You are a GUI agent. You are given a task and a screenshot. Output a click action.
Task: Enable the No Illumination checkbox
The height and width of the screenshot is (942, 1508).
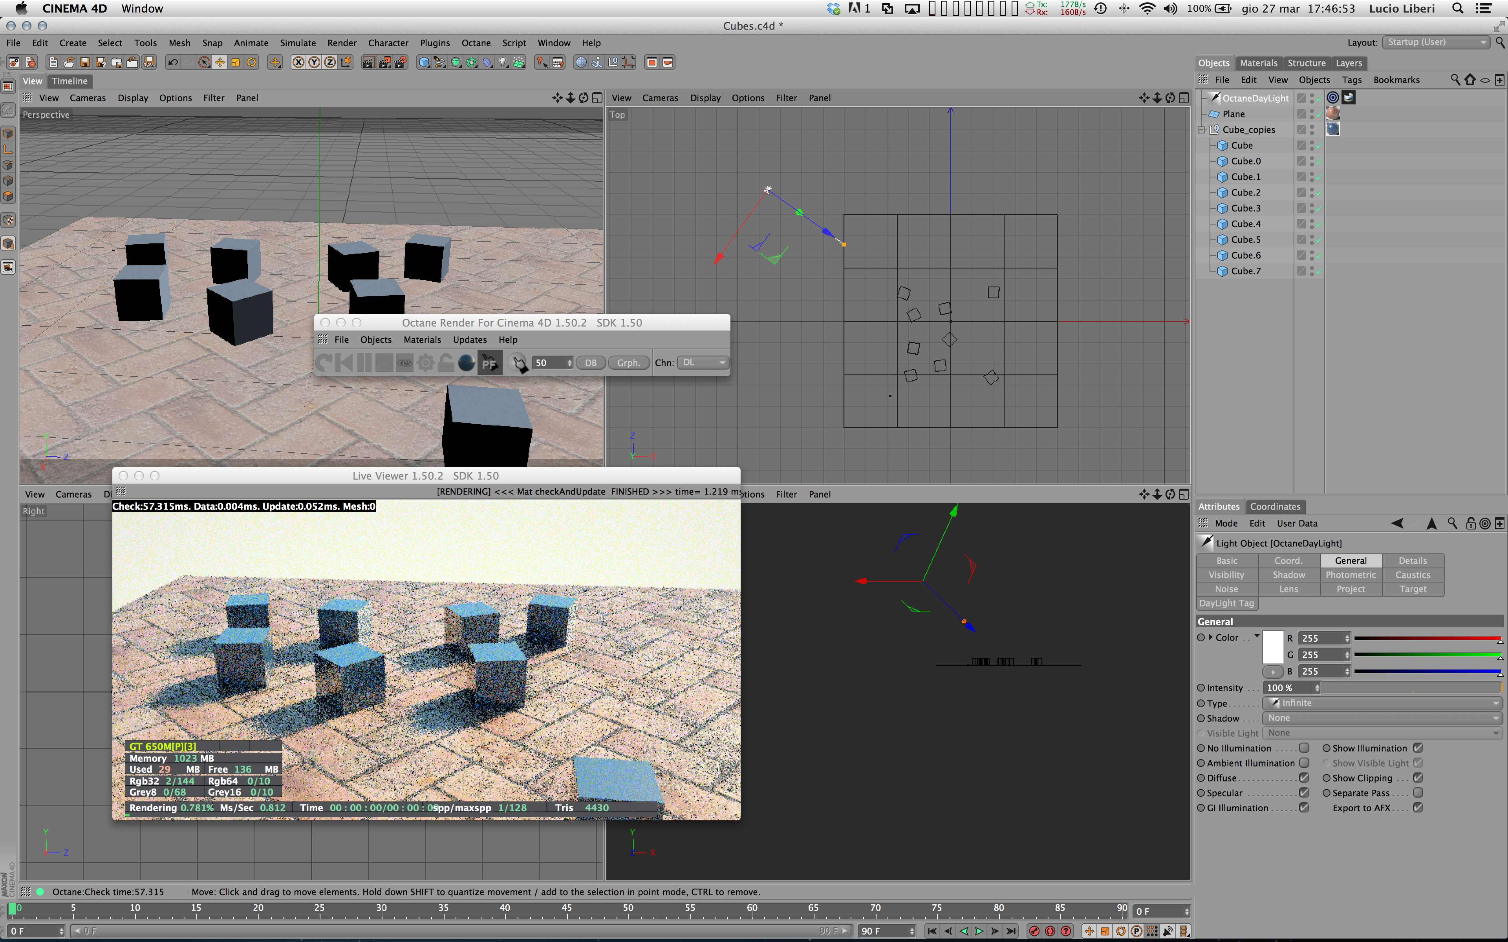tap(1304, 748)
